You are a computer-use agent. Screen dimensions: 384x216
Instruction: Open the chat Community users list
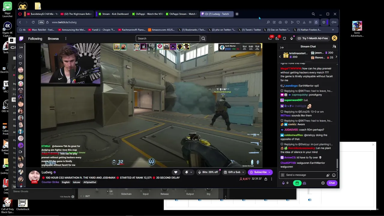(x=334, y=46)
